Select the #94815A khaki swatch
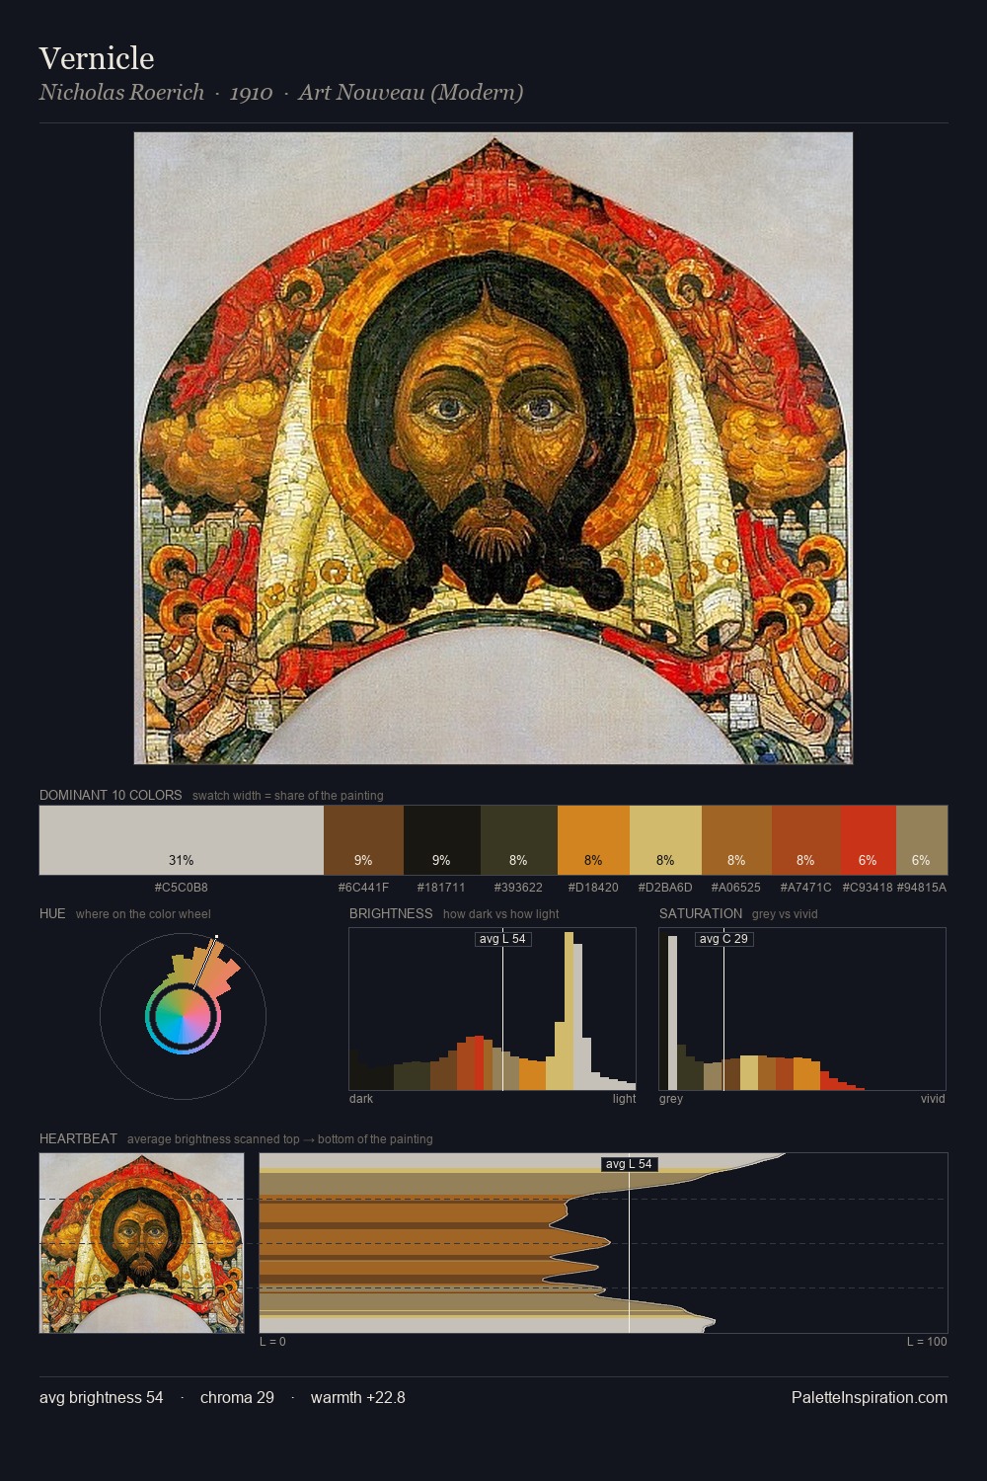The width and height of the screenshot is (987, 1481). 922,840
